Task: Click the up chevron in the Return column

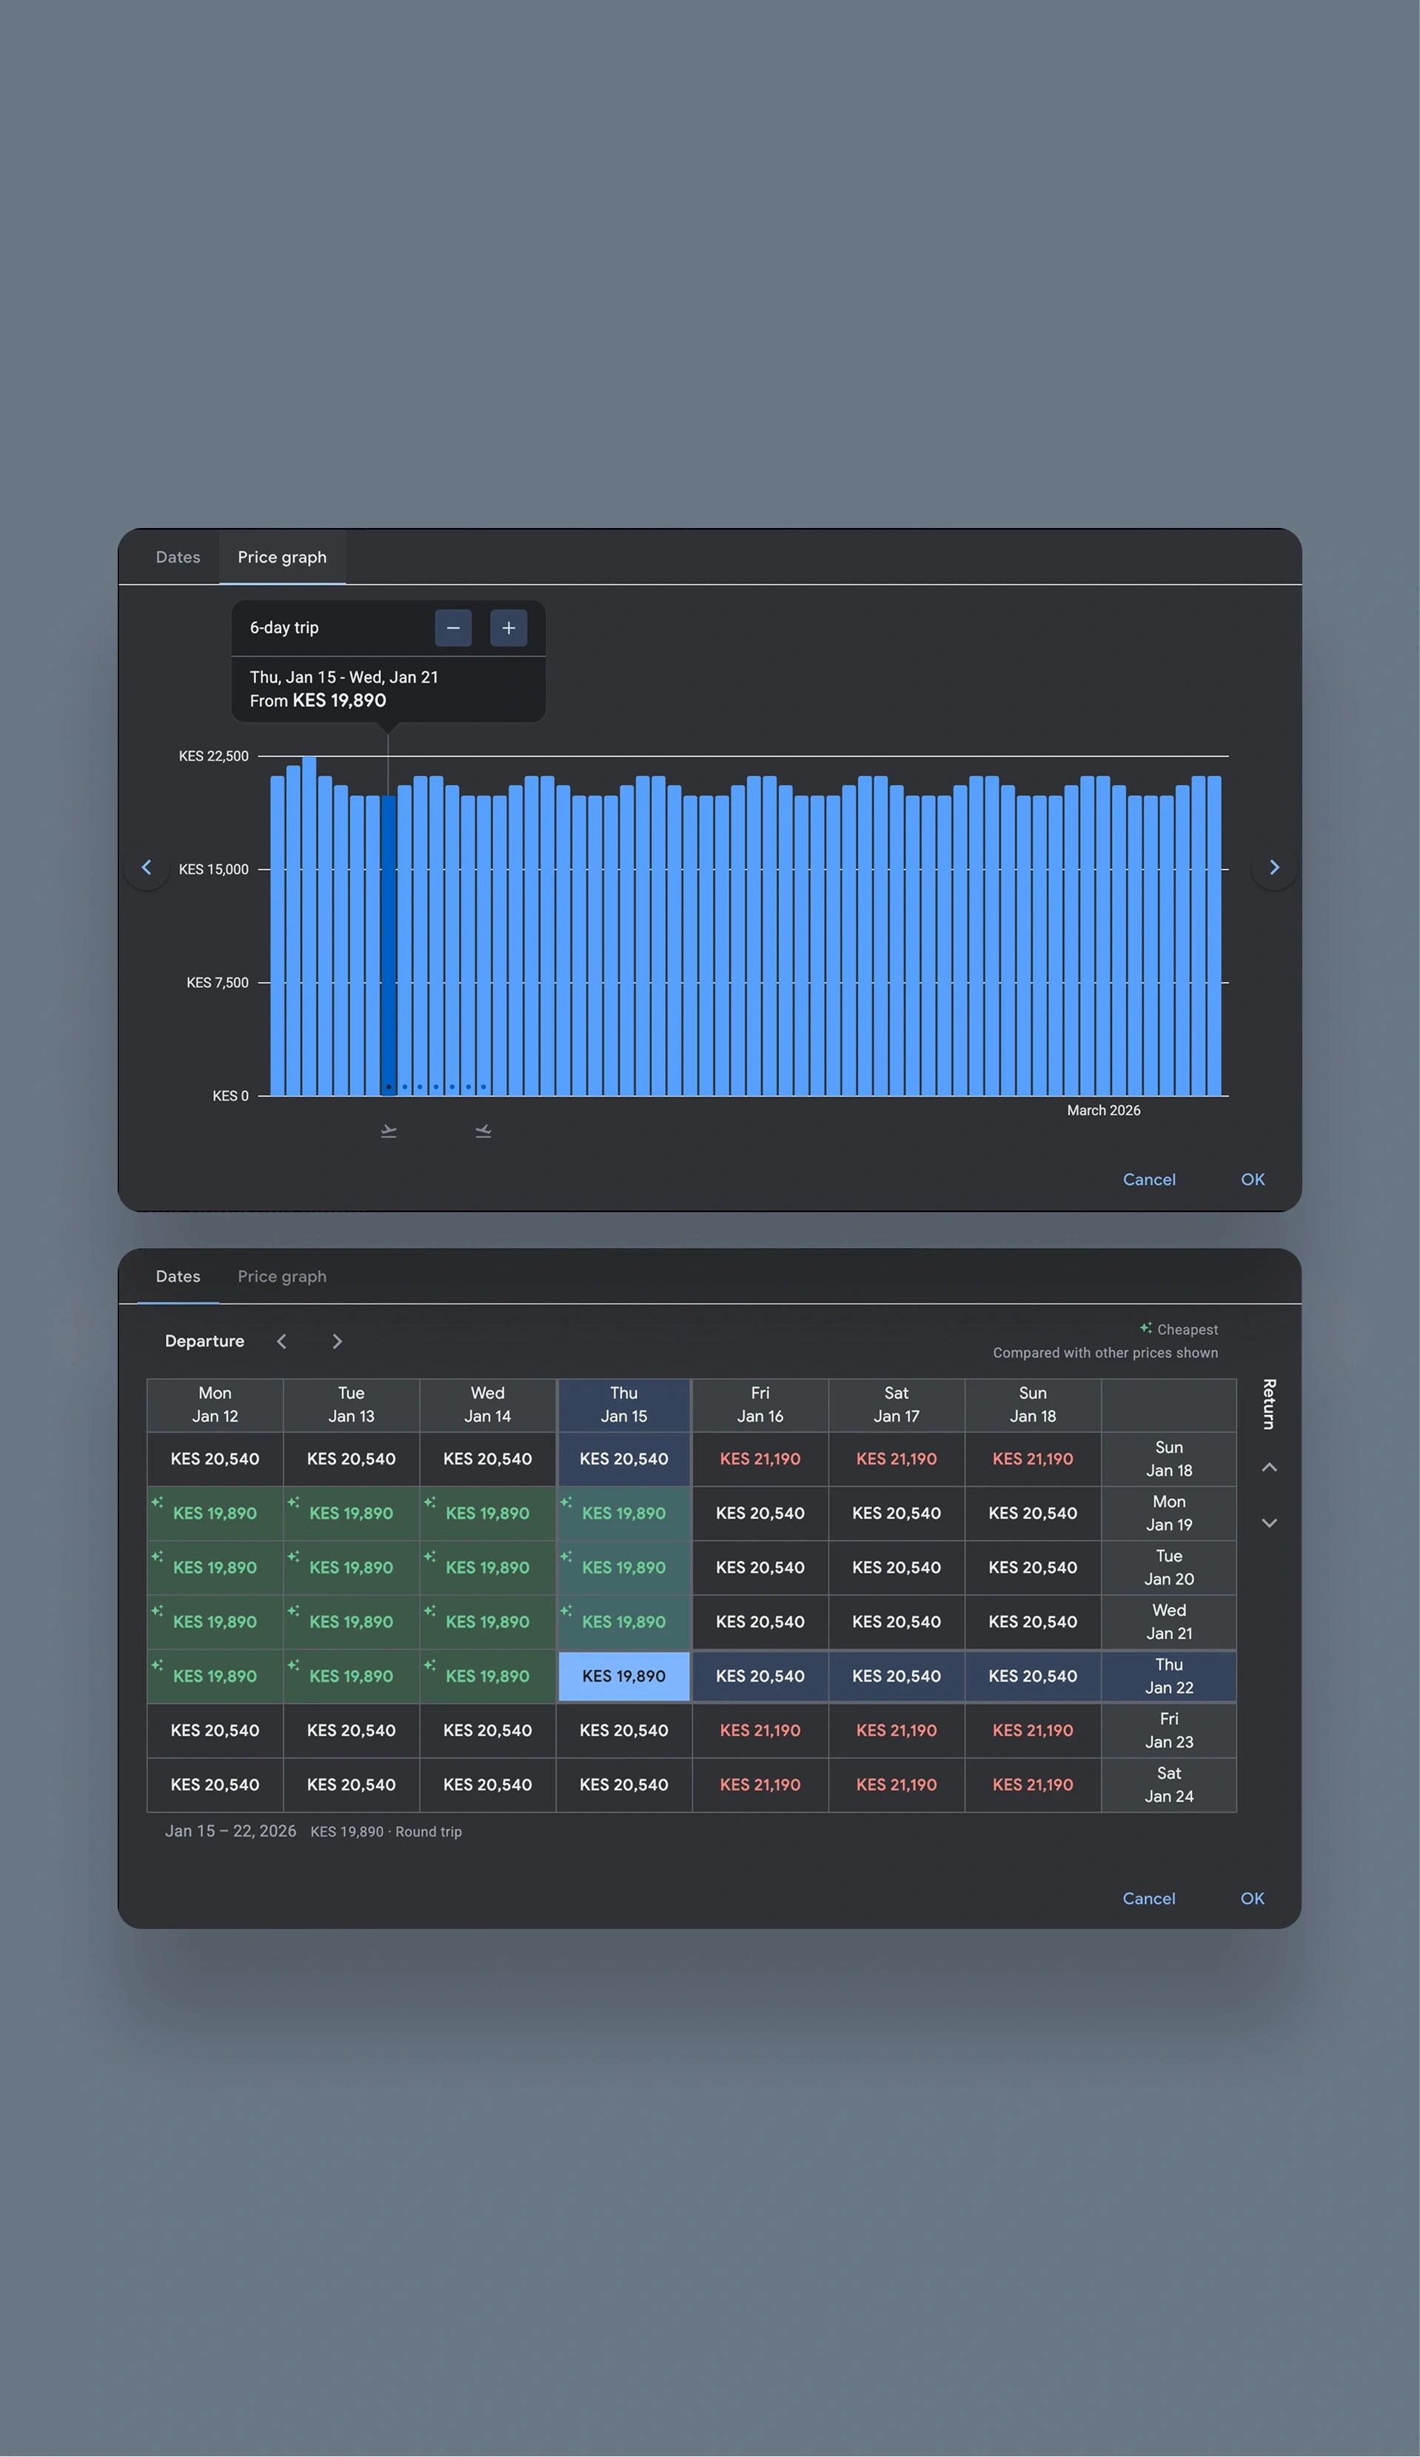Action: point(1269,1468)
